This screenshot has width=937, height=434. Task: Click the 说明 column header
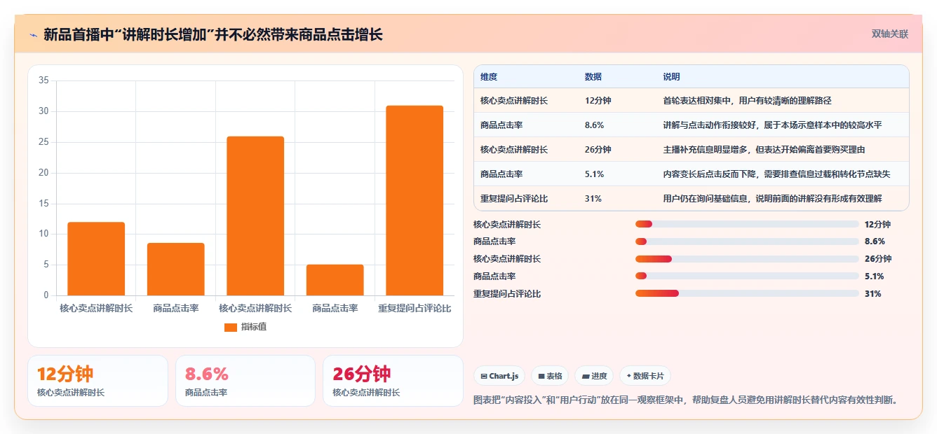[672, 77]
